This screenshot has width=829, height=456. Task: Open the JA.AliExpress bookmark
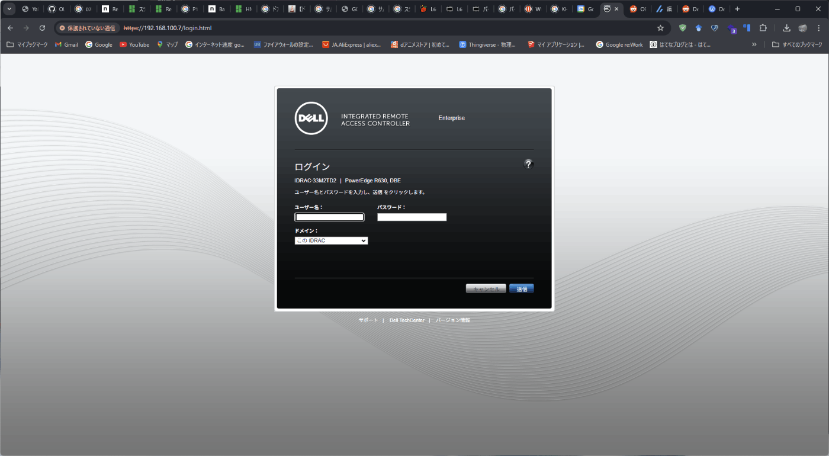tap(352, 44)
